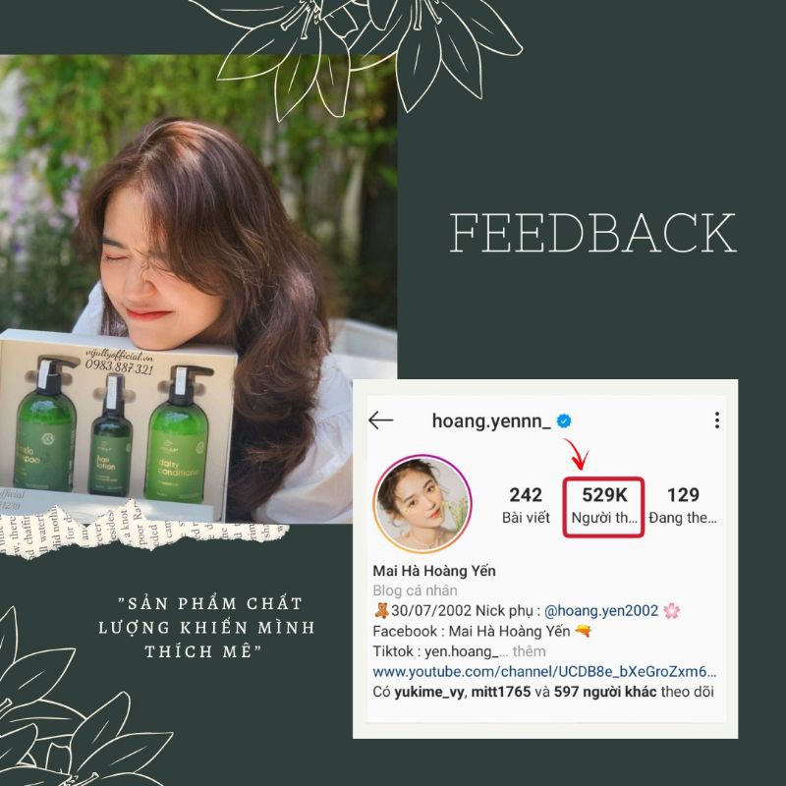The image size is (786, 786).
Task: Click the water gun emoji in bio
Action: tap(583, 631)
